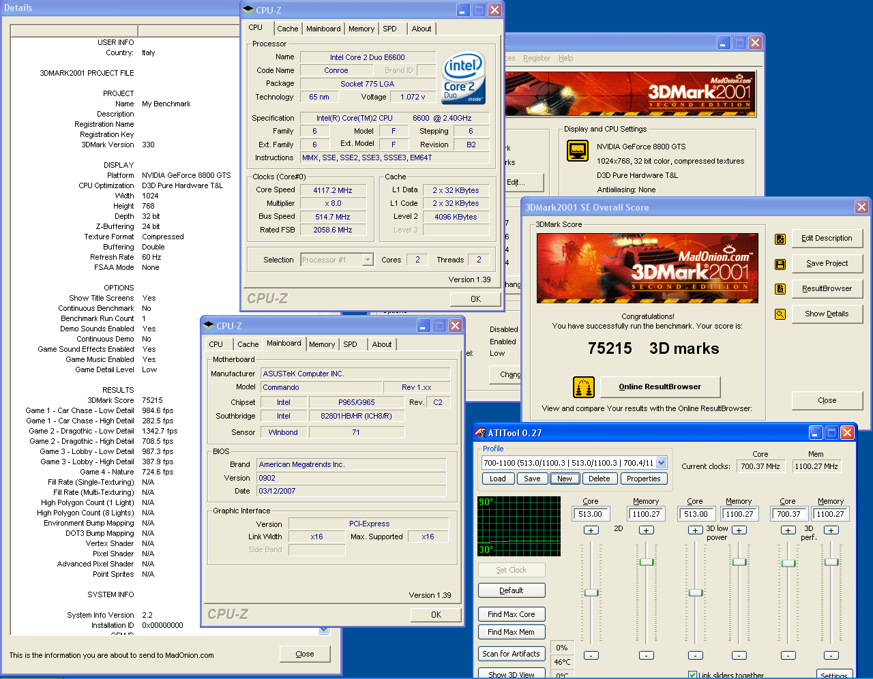The height and width of the screenshot is (679, 873).
Task: Open About tab in the CPU-Z motherboard window
Action: [382, 344]
